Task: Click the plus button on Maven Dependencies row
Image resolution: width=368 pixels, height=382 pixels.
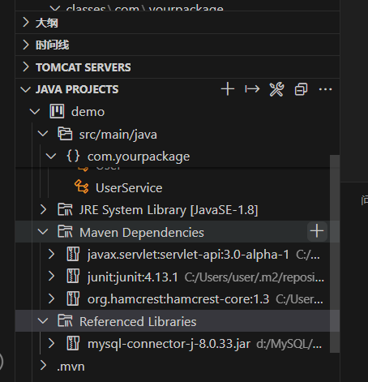Action: (x=317, y=231)
